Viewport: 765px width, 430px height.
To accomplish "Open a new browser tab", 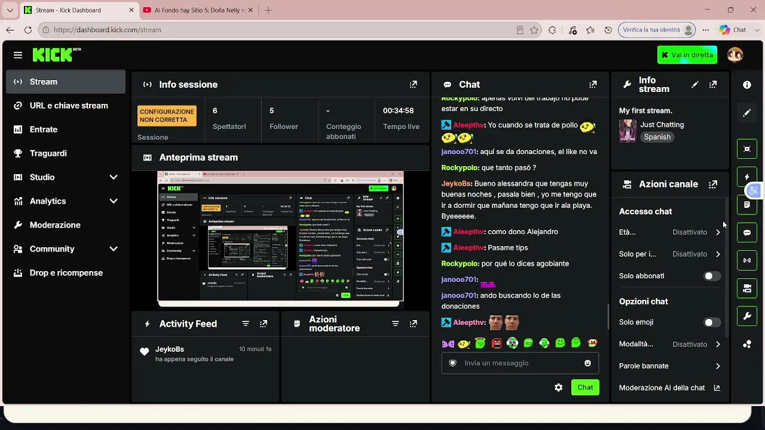I will pos(268,10).
